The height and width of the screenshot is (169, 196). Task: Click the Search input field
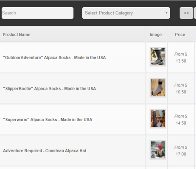coord(37,13)
